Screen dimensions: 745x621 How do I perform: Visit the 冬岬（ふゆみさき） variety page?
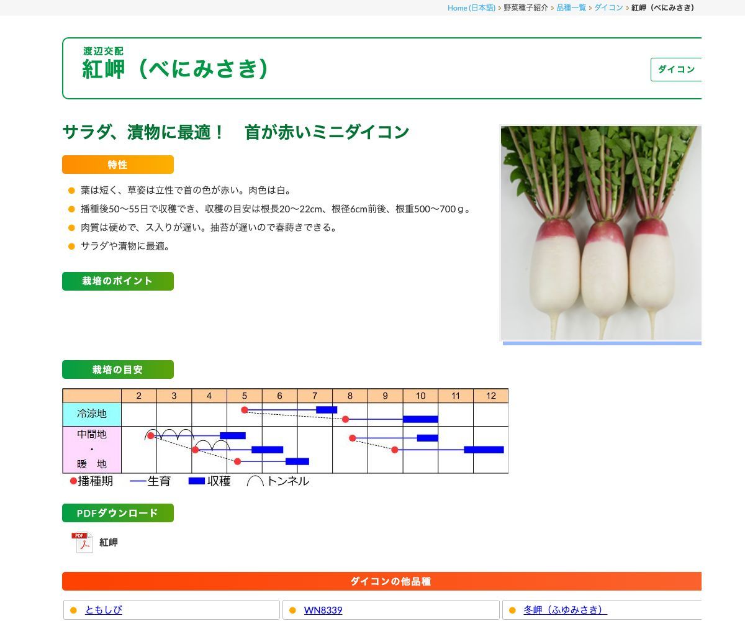(x=565, y=610)
